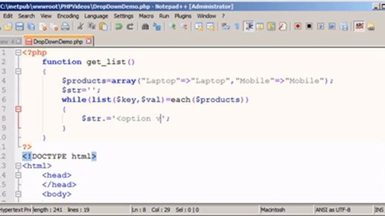
Task: Open the Macro menu
Action: (x=146, y=16)
